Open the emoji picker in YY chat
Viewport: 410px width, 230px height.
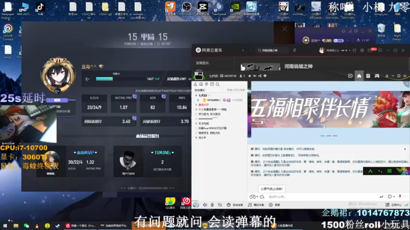coord(262,197)
